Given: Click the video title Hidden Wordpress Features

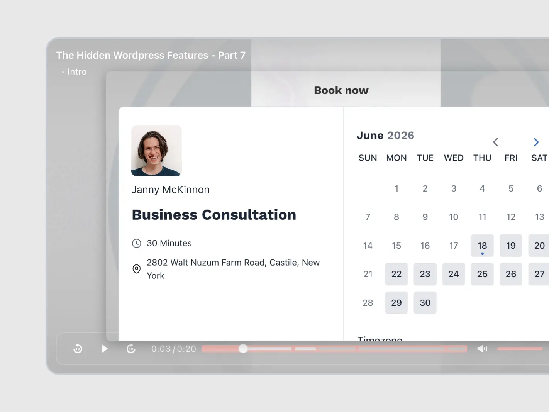Looking at the screenshot, I should point(151,55).
